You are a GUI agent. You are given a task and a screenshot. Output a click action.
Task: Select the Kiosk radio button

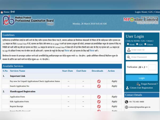(x=128, y=44)
